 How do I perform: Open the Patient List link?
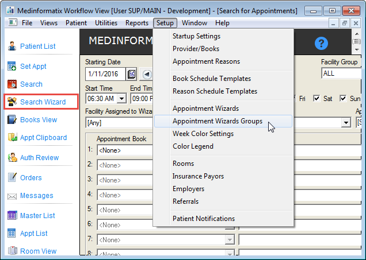(38, 46)
